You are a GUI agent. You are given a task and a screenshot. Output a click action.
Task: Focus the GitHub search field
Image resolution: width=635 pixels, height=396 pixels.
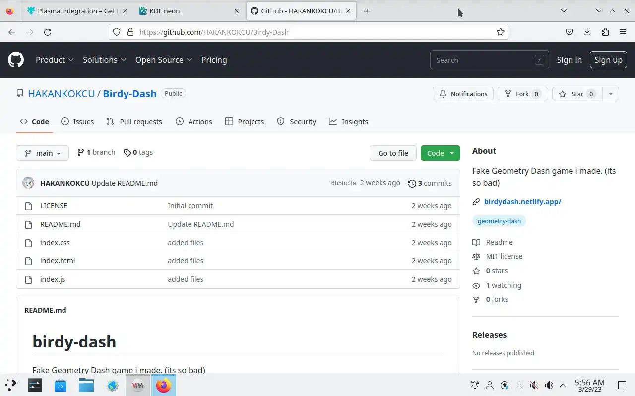490,60
